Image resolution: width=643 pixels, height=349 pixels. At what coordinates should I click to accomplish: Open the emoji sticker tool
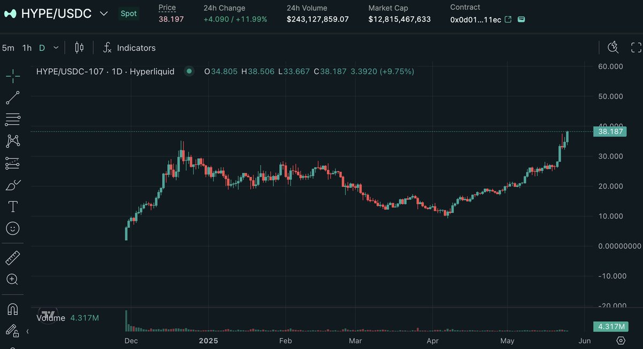[x=12, y=228]
